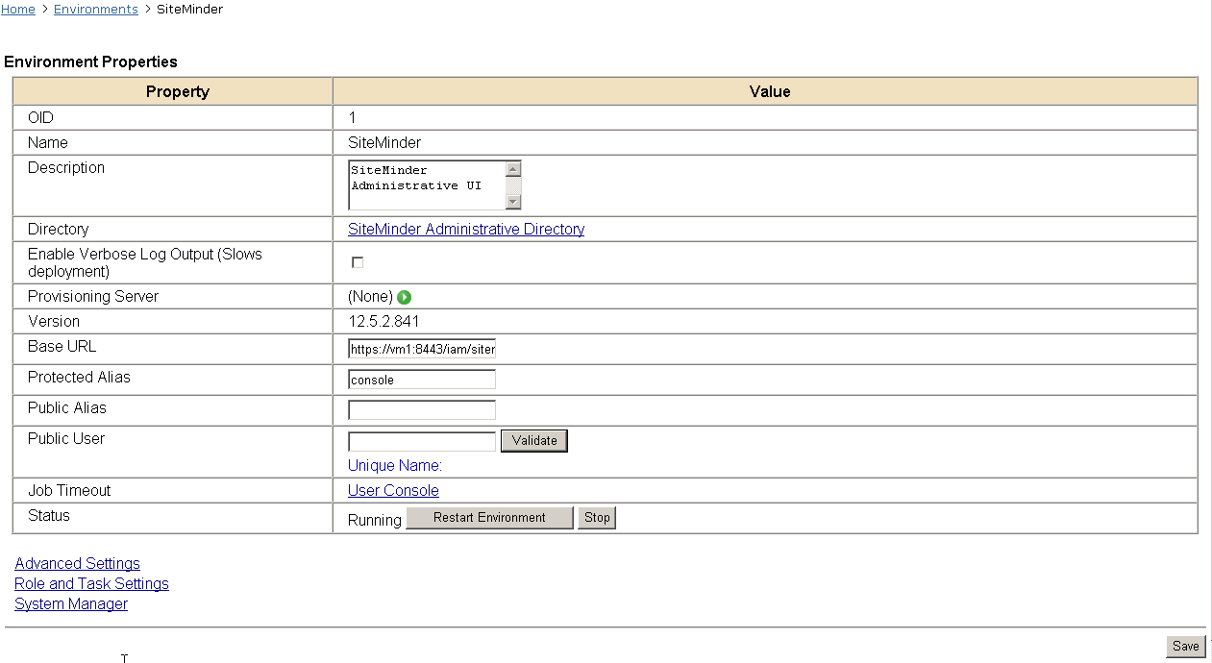Open SiteMinder Administrative Directory link

(466, 229)
